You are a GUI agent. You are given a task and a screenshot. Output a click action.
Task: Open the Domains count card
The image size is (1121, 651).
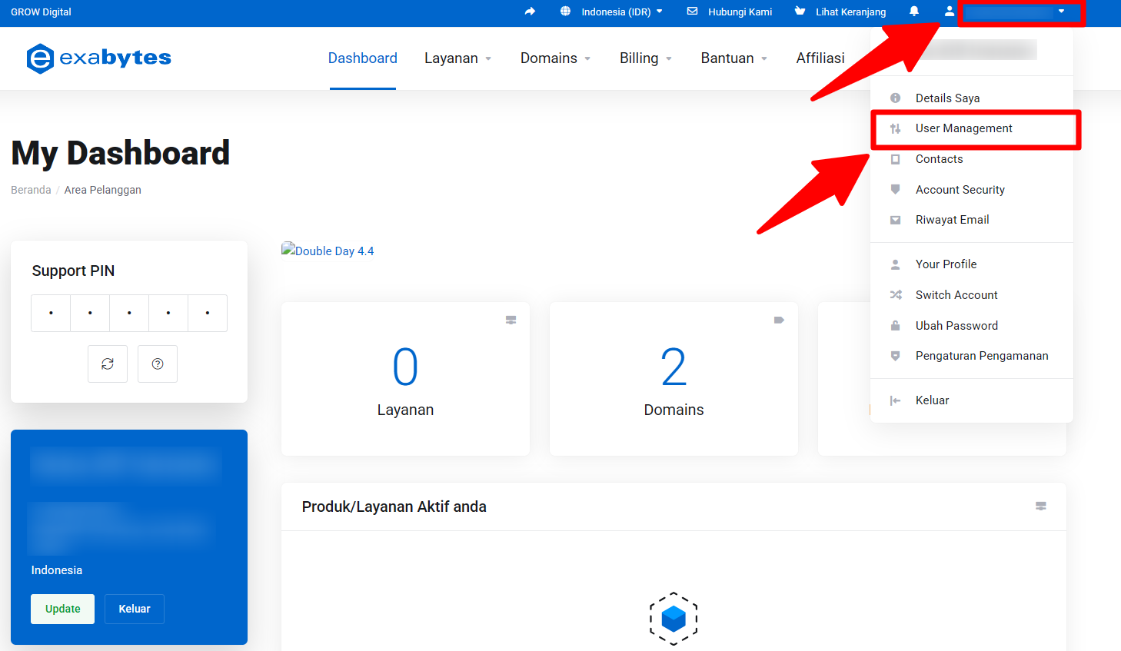pos(674,379)
